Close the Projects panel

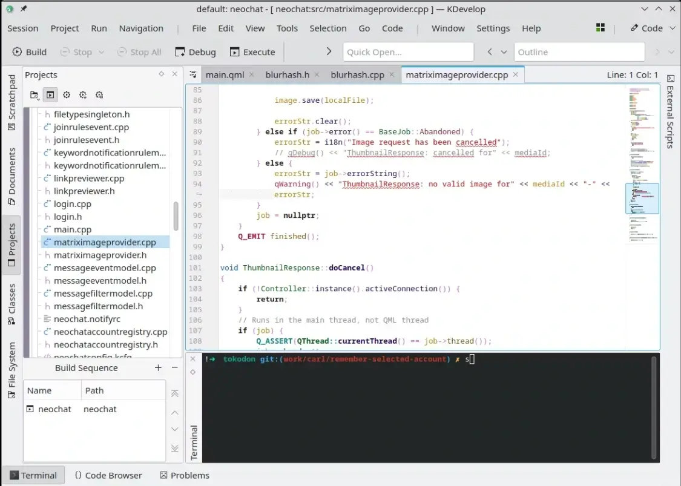pos(174,74)
